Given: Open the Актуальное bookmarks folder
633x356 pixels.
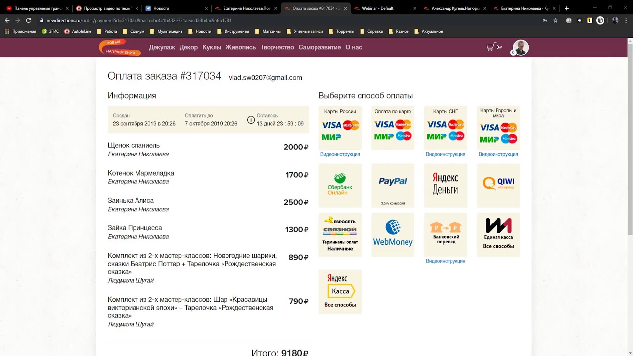Looking at the screenshot, I should tap(428, 31).
